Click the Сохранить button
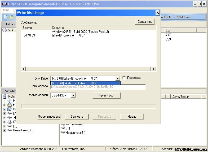The width and height of the screenshot is (208, 152). (x=145, y=22)
